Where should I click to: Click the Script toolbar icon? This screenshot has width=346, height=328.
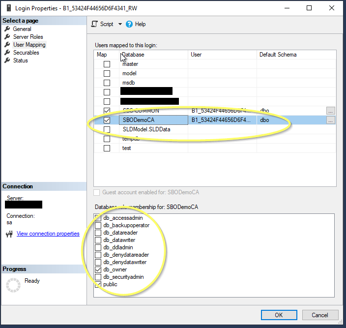click(x=94, y=24)
